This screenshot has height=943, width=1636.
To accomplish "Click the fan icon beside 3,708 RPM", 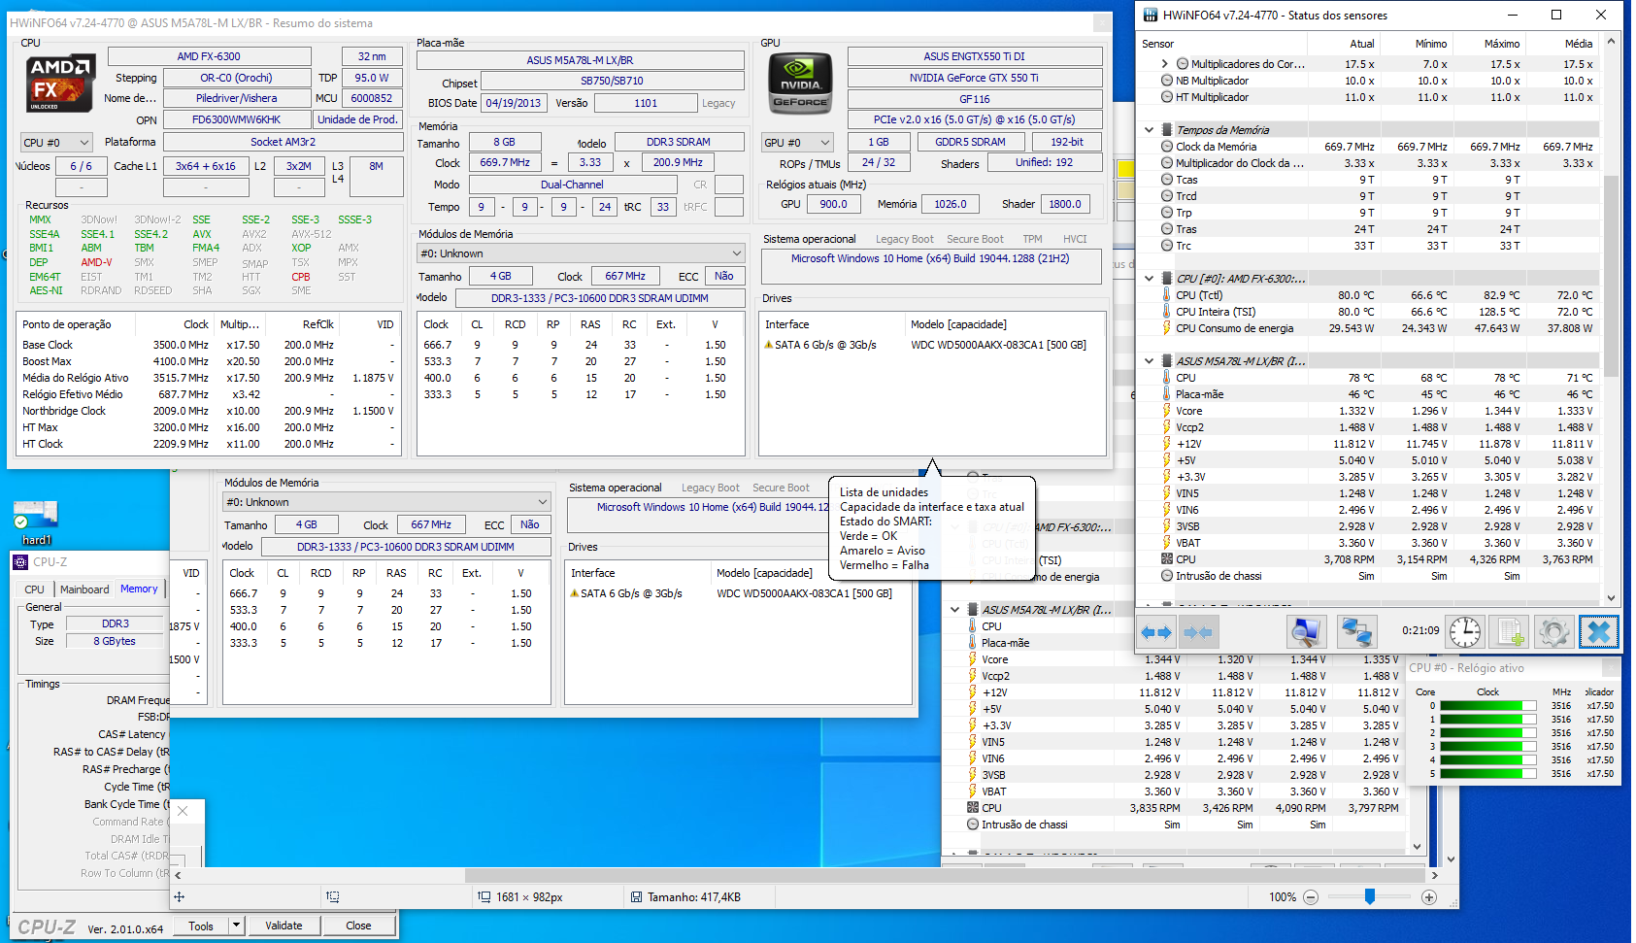I will (x=1167, y=559).
